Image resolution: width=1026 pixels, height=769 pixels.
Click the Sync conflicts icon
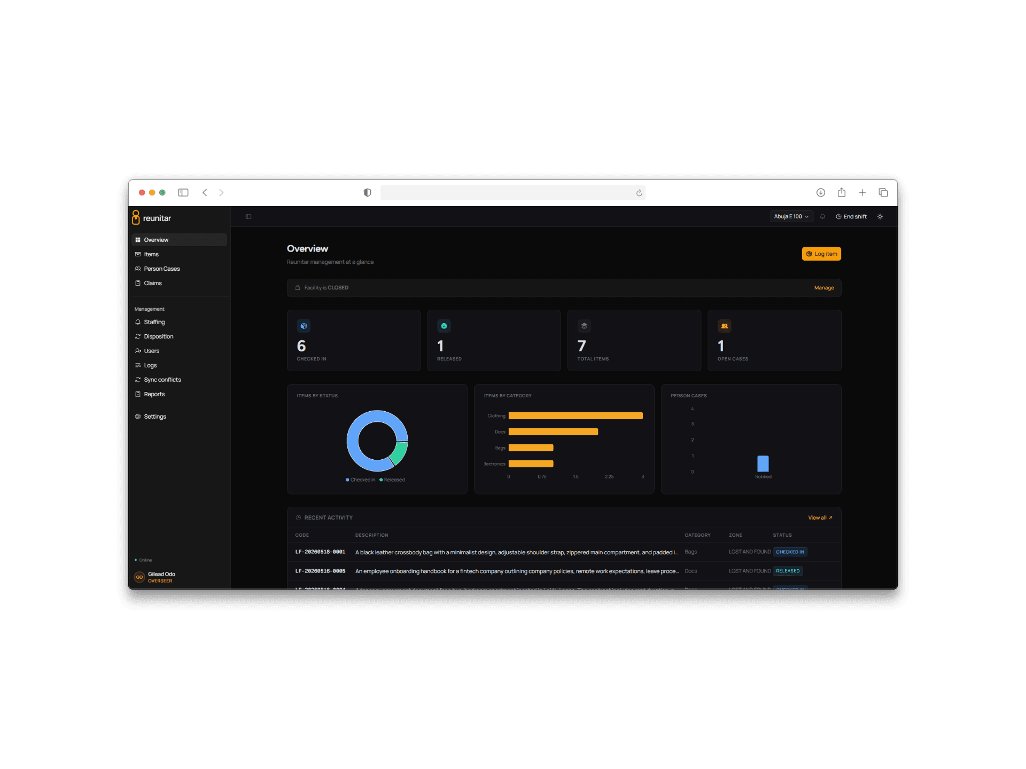[138, 380]
